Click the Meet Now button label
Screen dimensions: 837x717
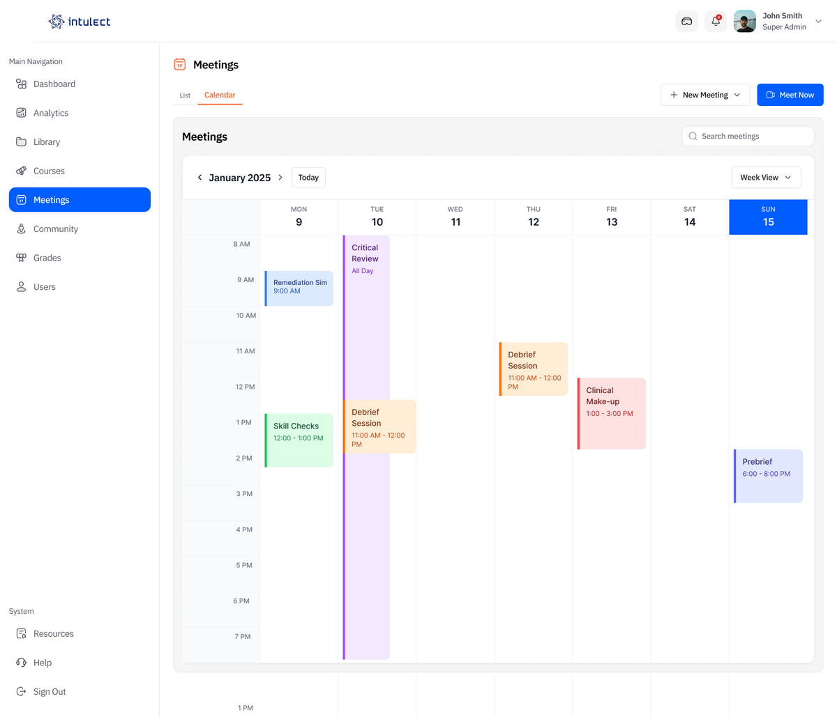point(797,95)
